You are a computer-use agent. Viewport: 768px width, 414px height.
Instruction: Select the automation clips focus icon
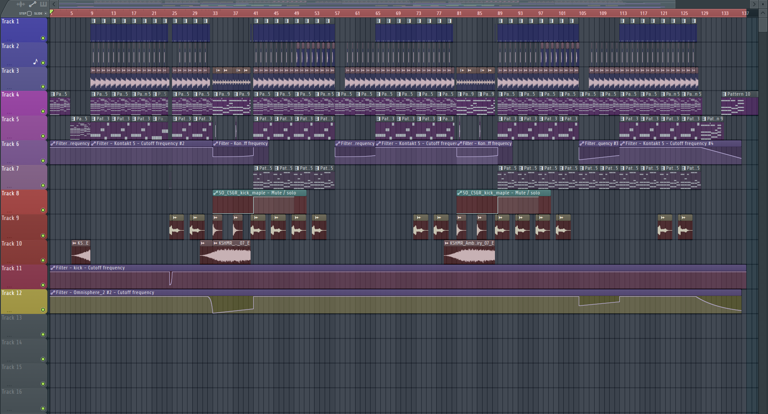[x=32, y=4]
